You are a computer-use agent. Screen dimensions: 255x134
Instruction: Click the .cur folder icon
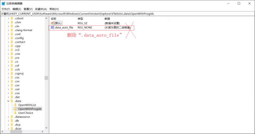click(12, 85)
